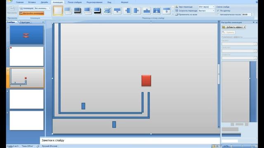Click the disabled 'Удалить' button in animation pane
Image resolution: width=264 pixels, height=148 pixels.
click(x=229, y=32)
